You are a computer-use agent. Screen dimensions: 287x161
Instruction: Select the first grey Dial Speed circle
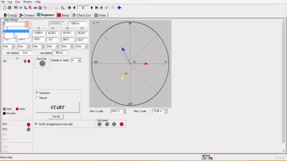tap(100, 124)
